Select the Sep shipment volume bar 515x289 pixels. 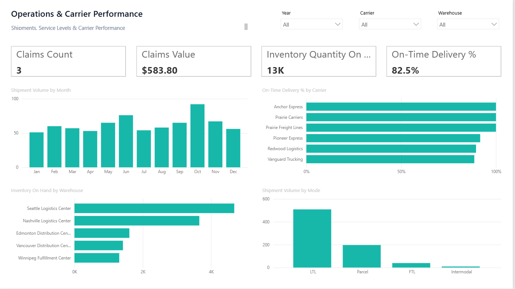179,145
